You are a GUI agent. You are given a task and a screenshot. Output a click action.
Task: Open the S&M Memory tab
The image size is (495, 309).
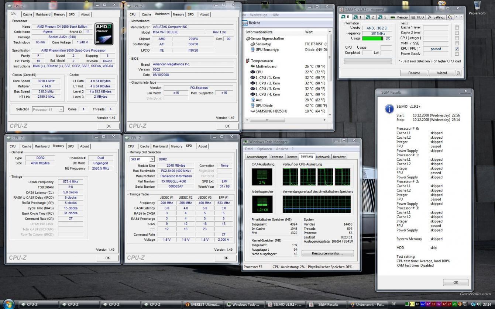coord(399,17)
